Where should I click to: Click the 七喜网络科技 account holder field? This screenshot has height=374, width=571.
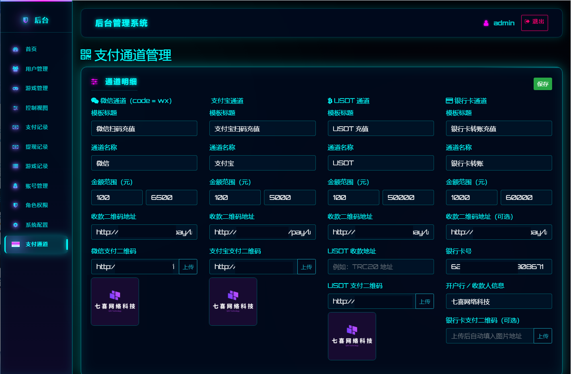[499, 301]
